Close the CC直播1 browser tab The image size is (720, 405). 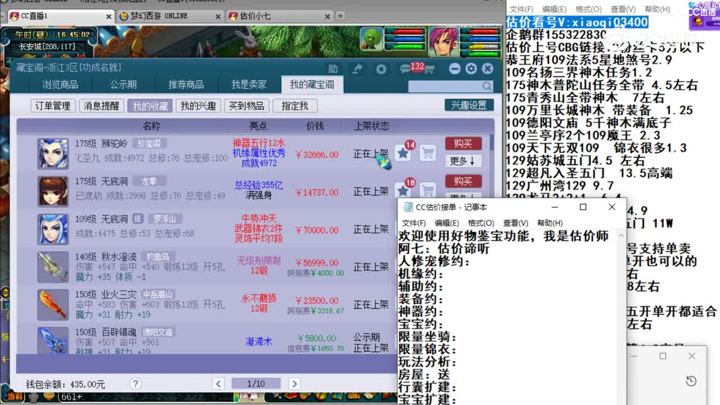pyautogui.click(x=109, y=16)
